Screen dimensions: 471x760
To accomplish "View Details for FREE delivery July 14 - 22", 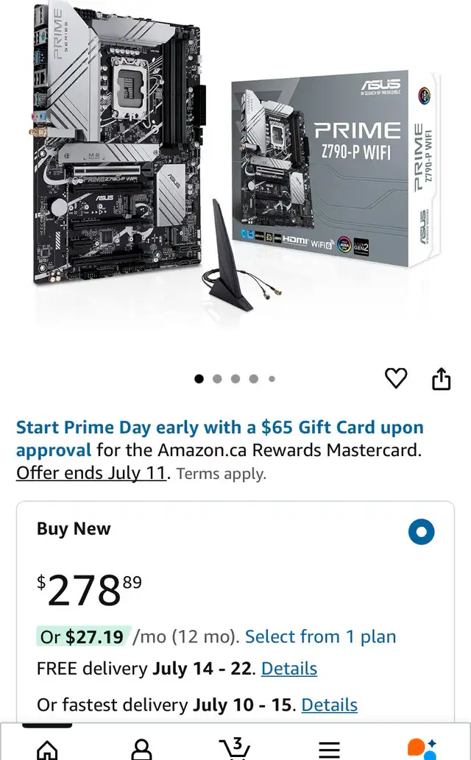I will (x=289, y=668).
